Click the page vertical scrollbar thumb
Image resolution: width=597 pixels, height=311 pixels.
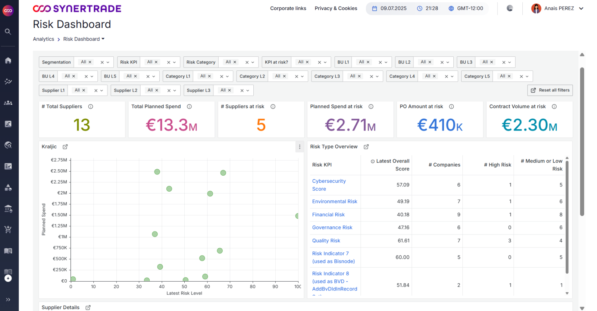pyautogui.click(x=582, y=142)
